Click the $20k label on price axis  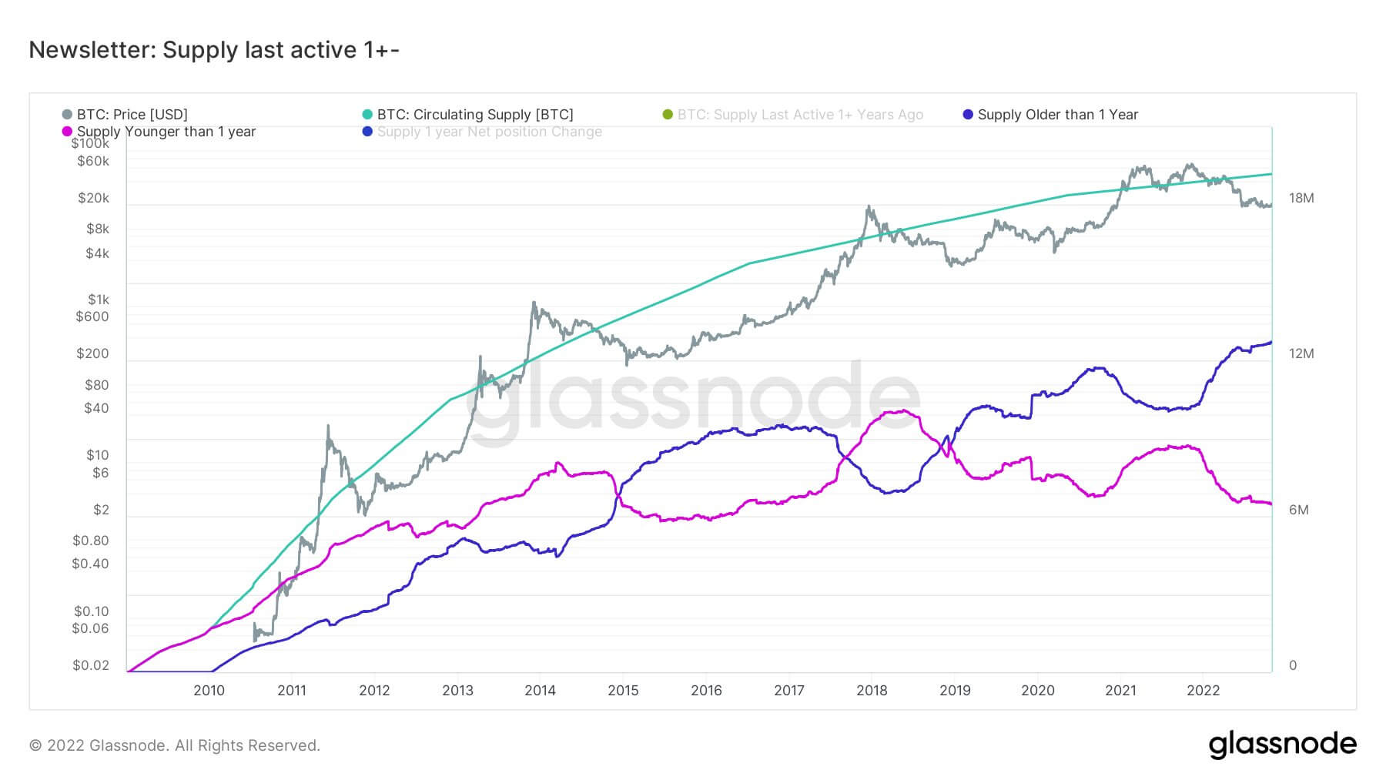(93, 198)
